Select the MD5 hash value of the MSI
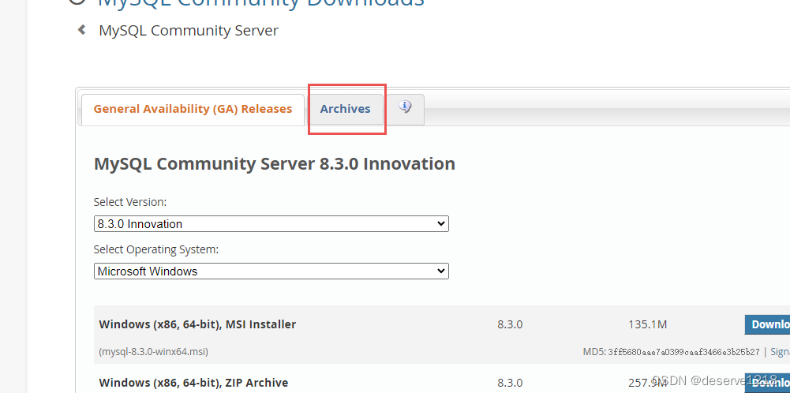Image resolution: width=790 pixels, height=393 pixels. point(683,352)
